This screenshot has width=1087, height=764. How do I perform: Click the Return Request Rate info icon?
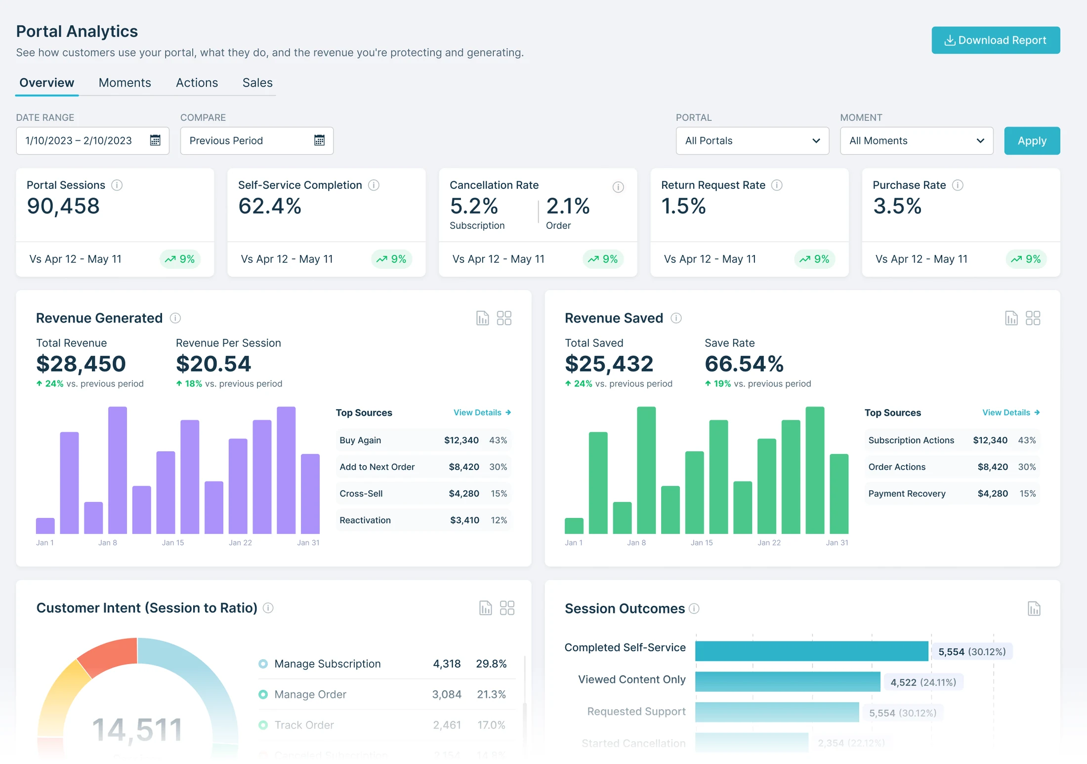click(777, 185)
